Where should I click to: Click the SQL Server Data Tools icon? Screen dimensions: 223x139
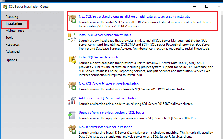(x=72, y=59)
